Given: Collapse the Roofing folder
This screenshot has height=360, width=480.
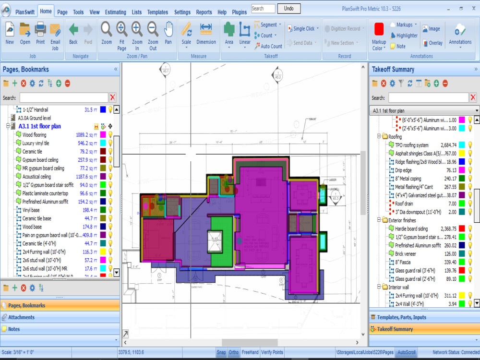Looking at the screenshot, I should (x=379, y=136).
